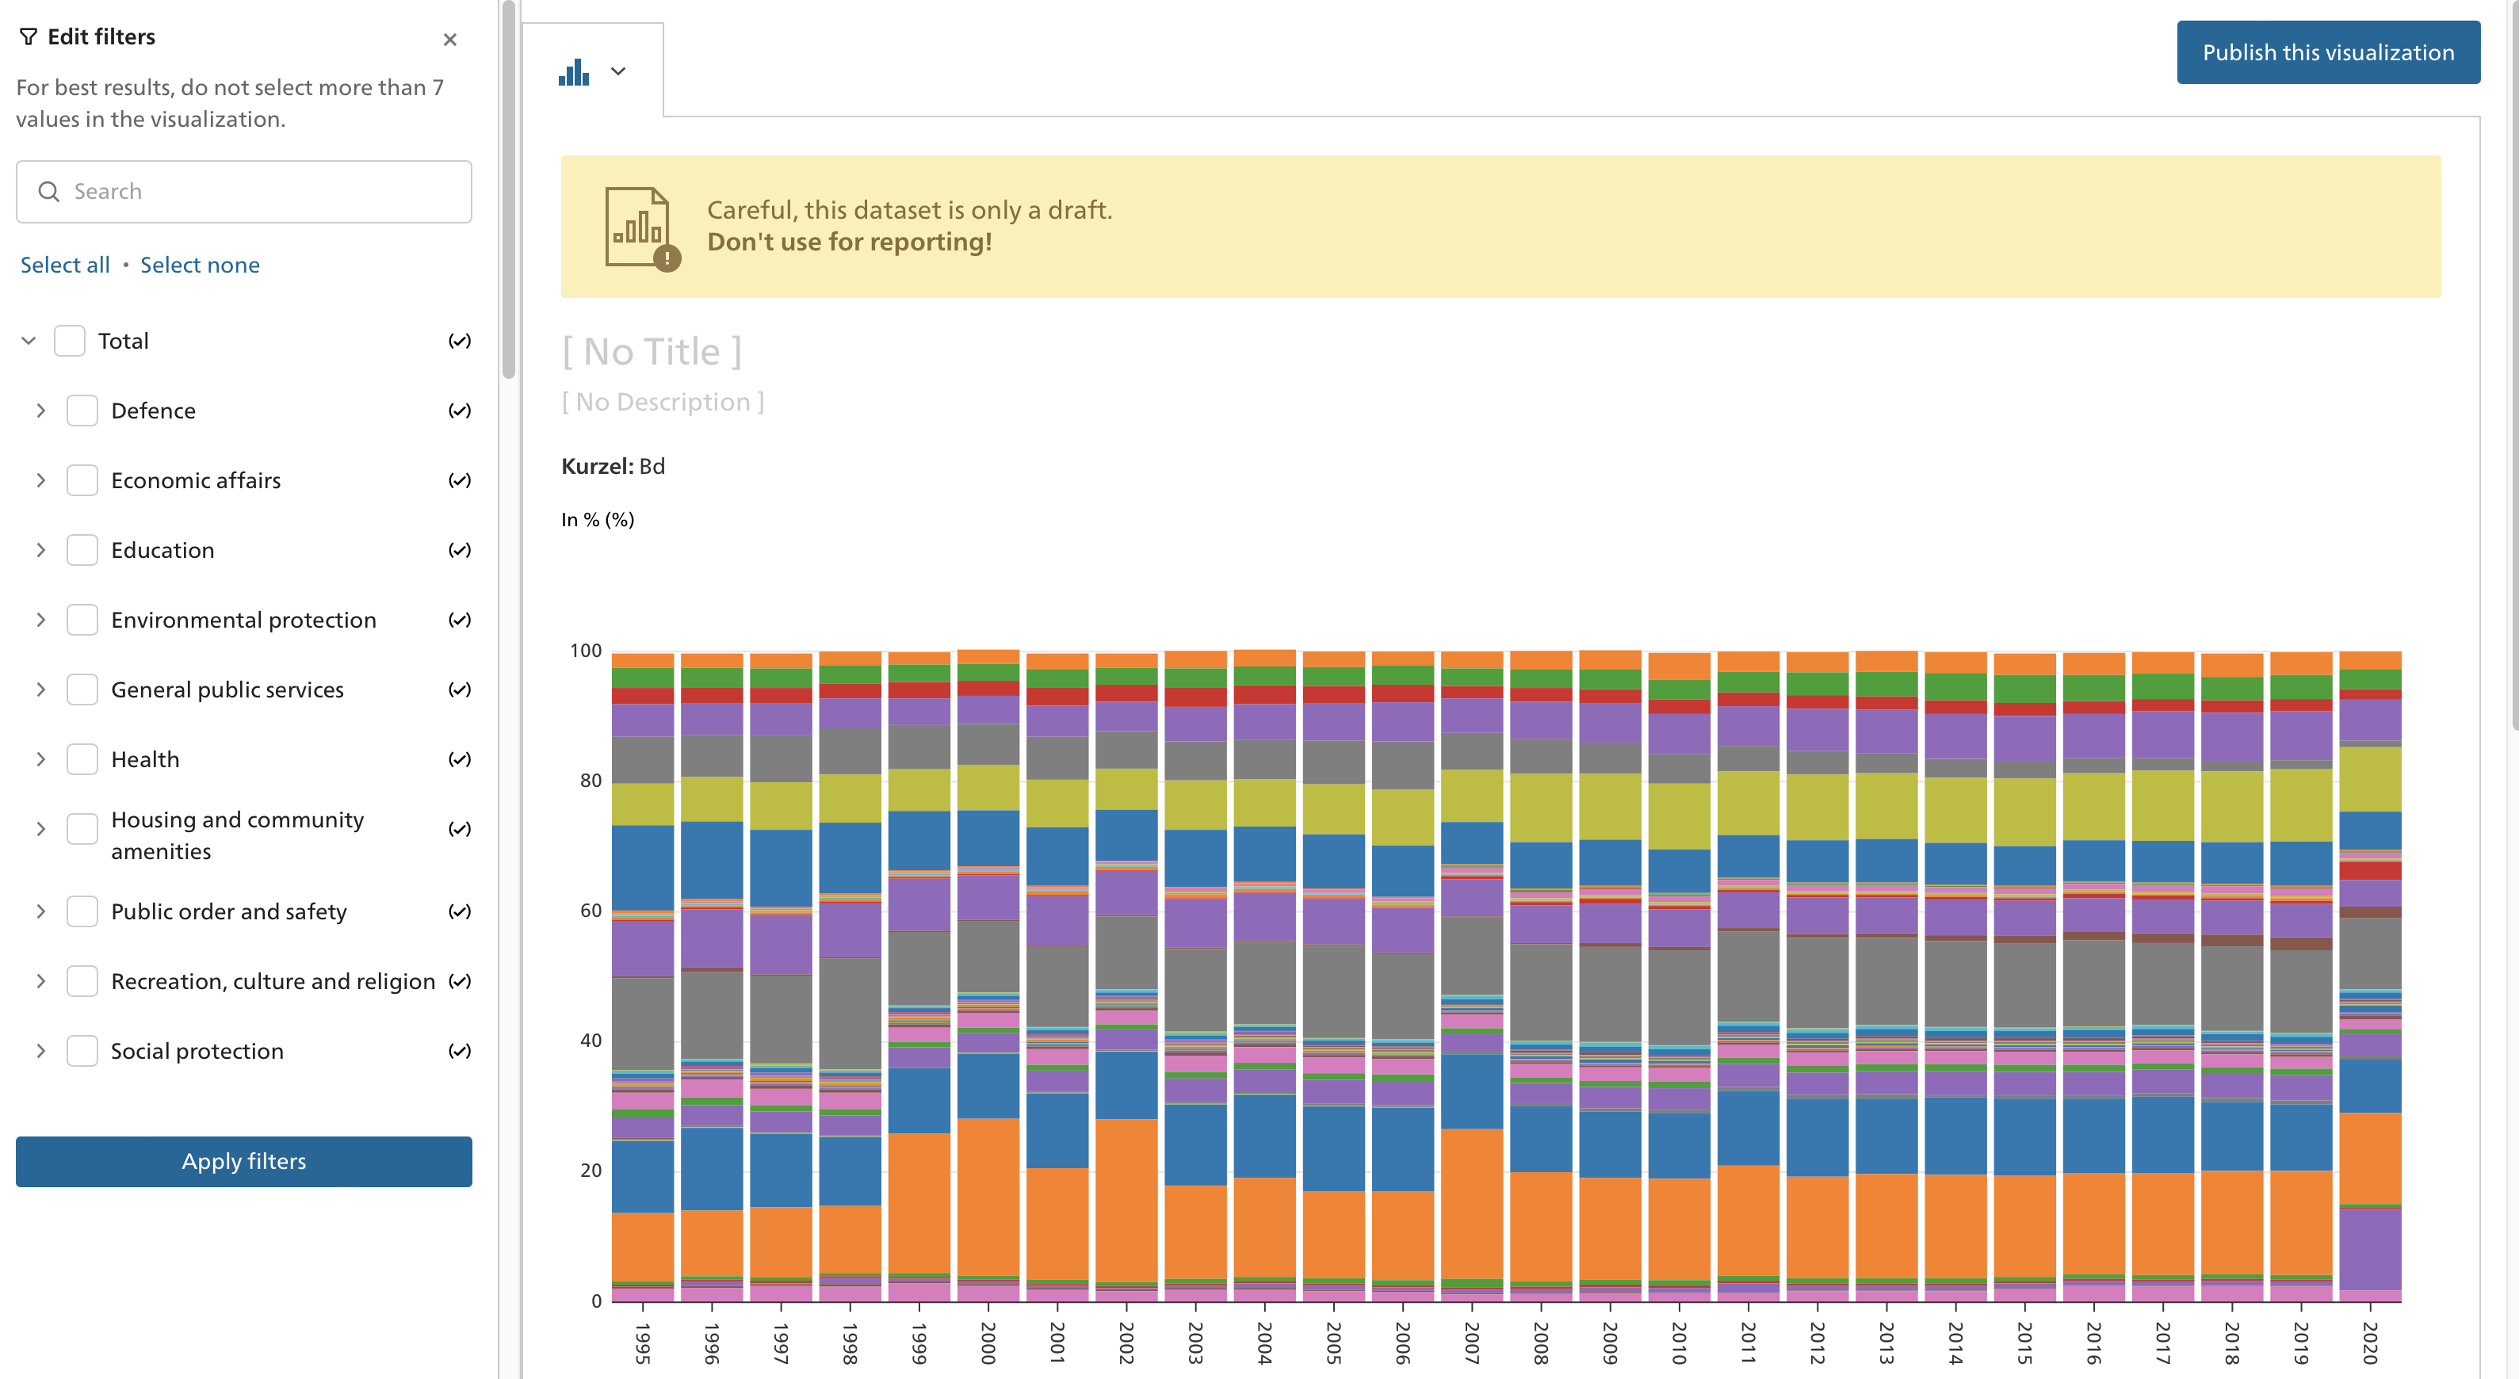Click the magnifier icon in the search box
The image size is (2519, 1379).
pyautogui.click(x=50, y=191)
